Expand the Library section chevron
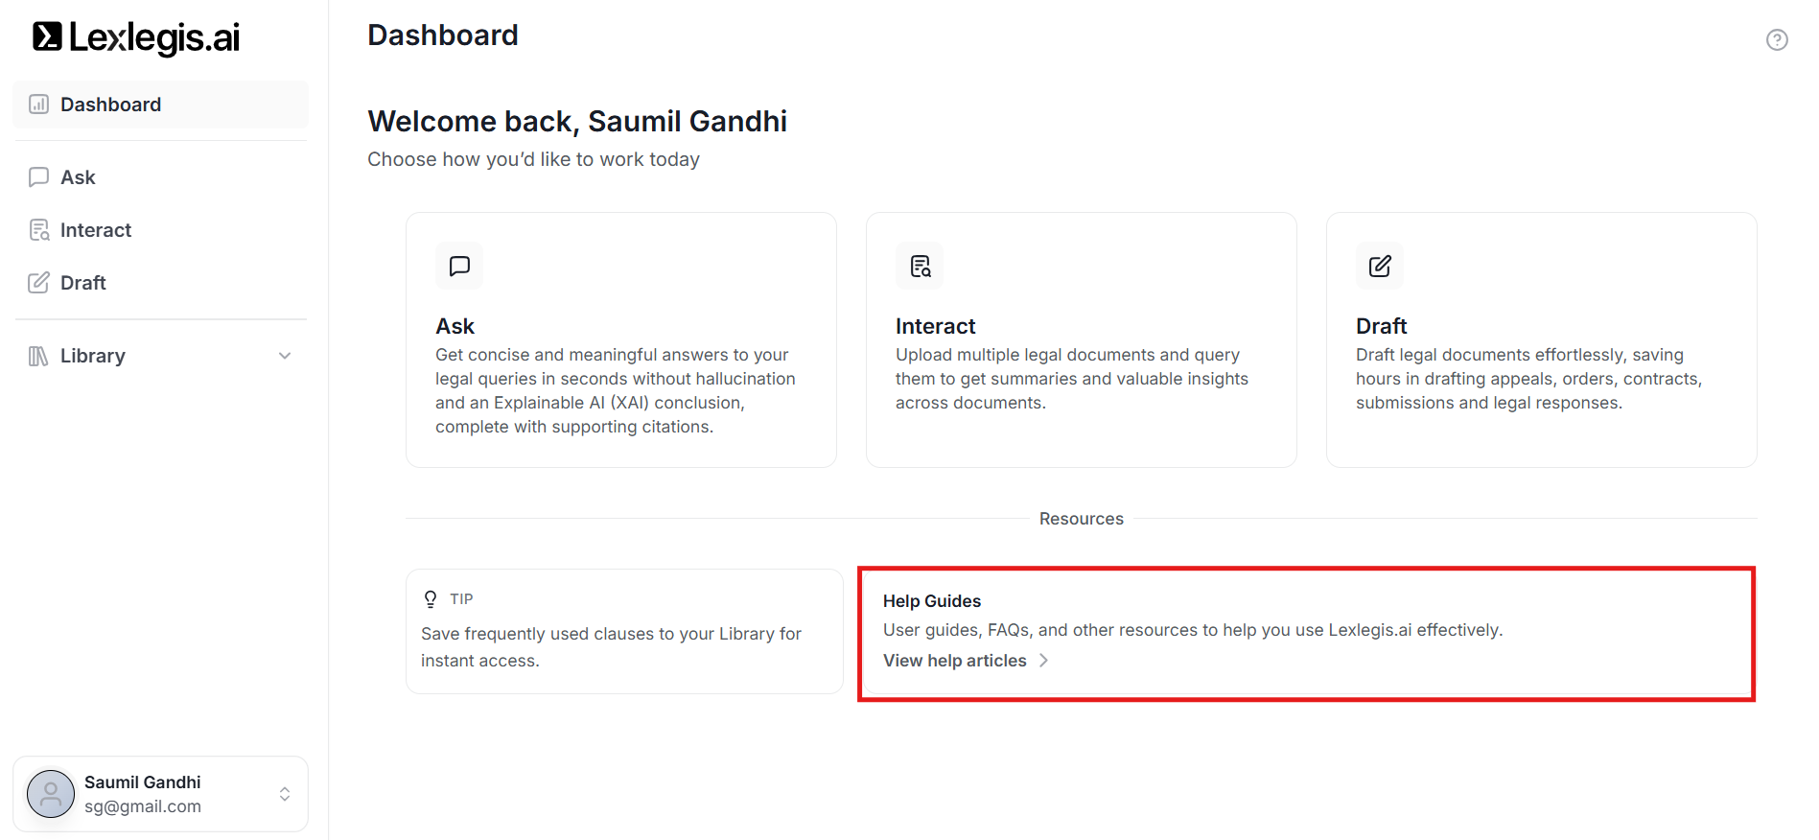The height and width of the screenshot is (840, 1819). pyautogui.click(x=285, y=356)
